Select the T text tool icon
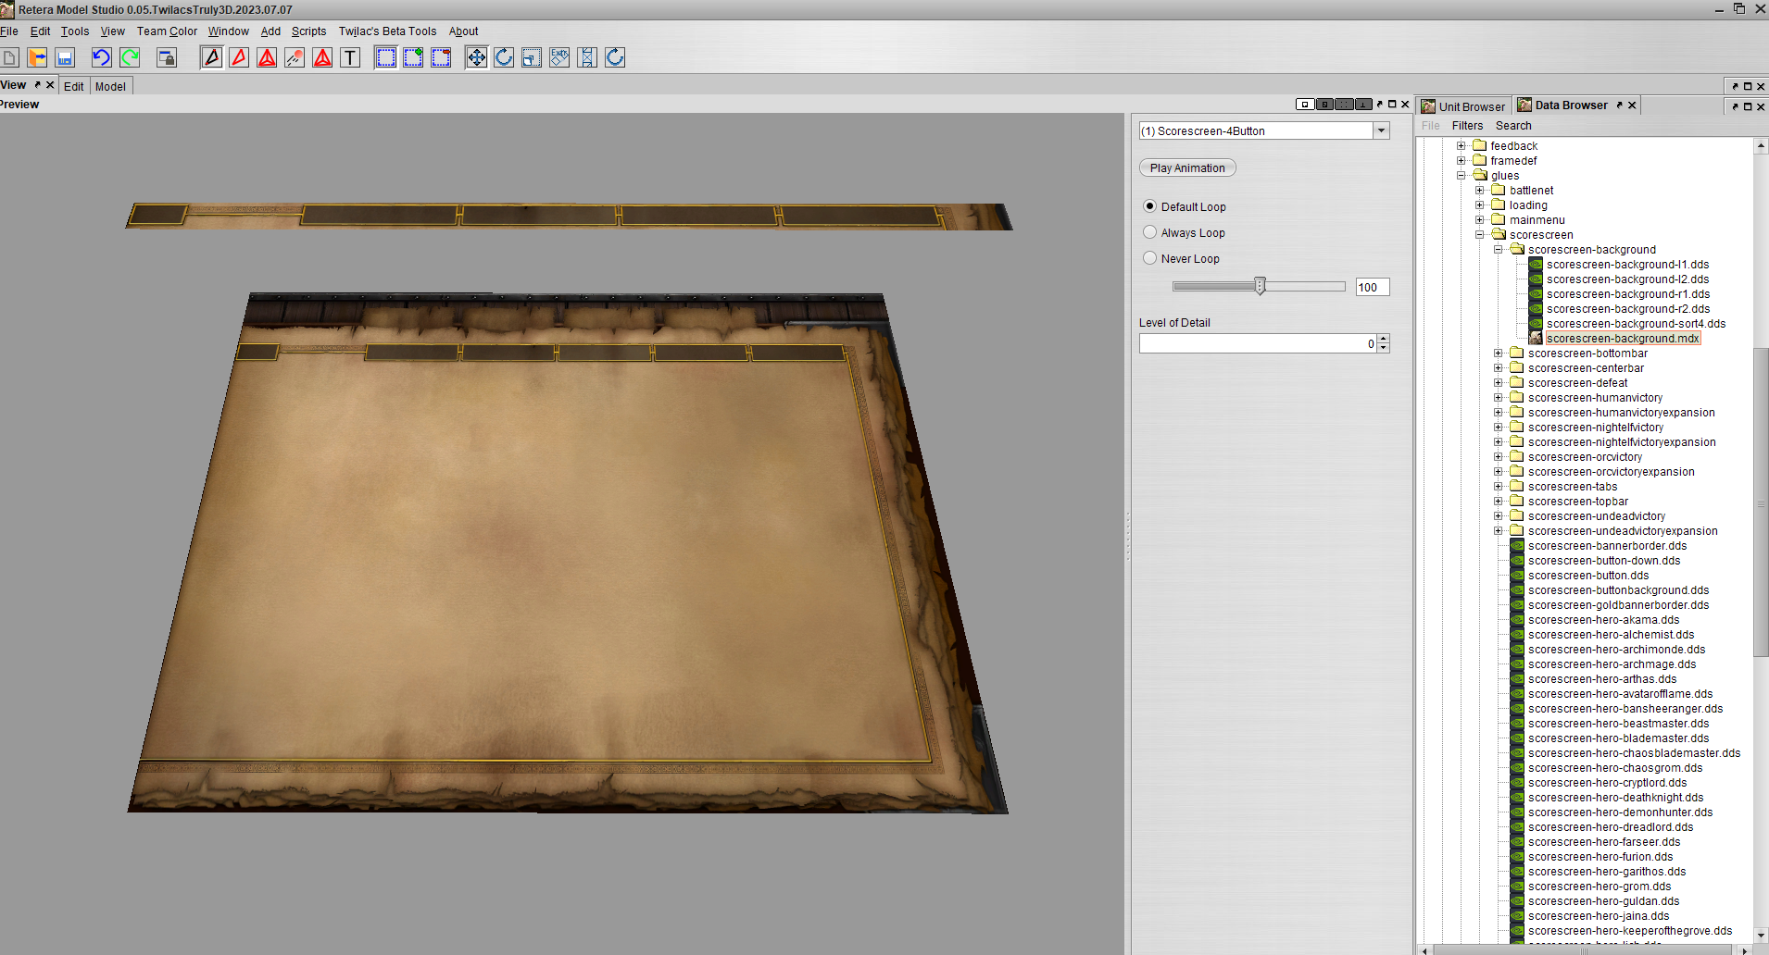This screenshot has height=955, width=1769. point(350,57)
